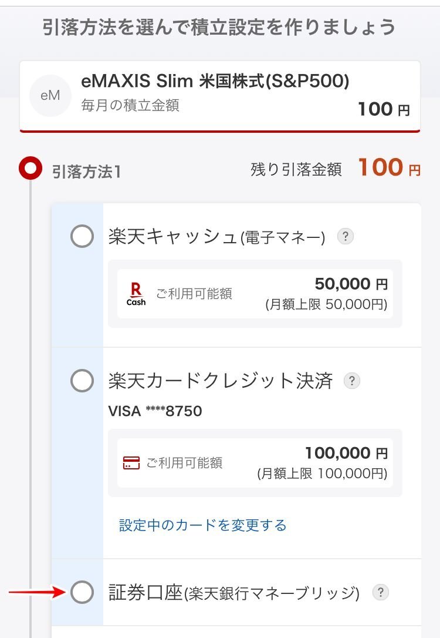Click the 楽天キャッシュ available amount box
This screenshot has height=638, width=440.
tap(255, 293)
